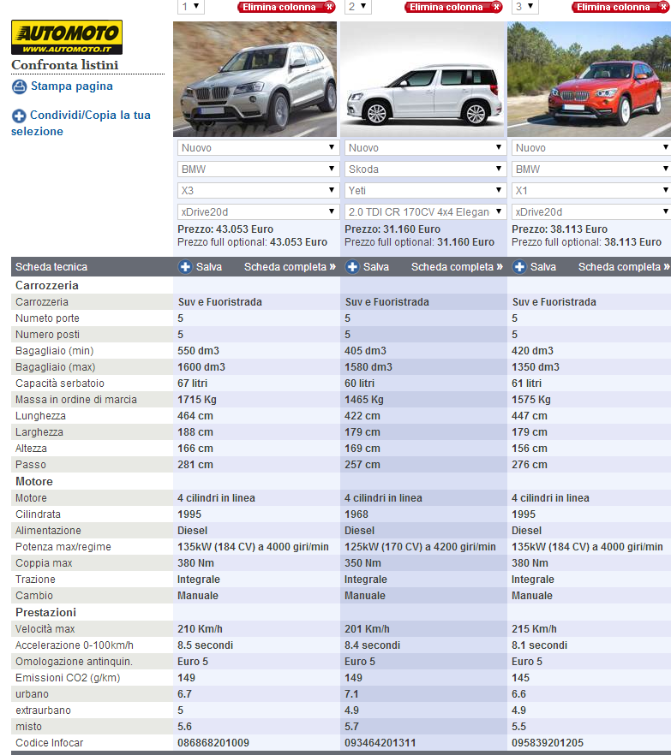Click the Prestazioni section heading
The width and height of the screenshot is (671, 755).
coord(45,613)
